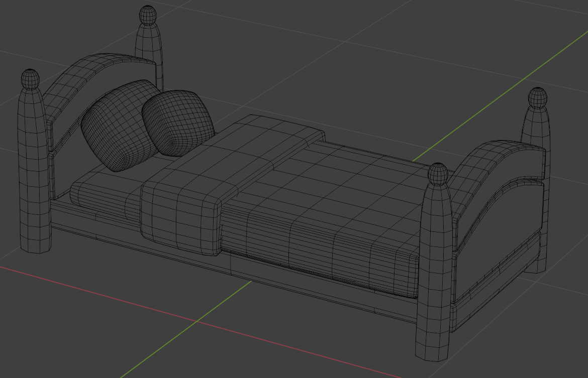Click the ball finial on the far-right post
This screenshot has height=378, width=588.
click(537, 97)
